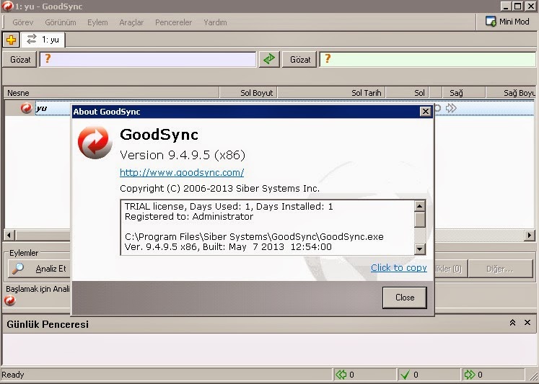Screen dimensions: 539x384
Task: Collapse the Günlük Penceresi with double chevron
Action: [x=512, y=323]
